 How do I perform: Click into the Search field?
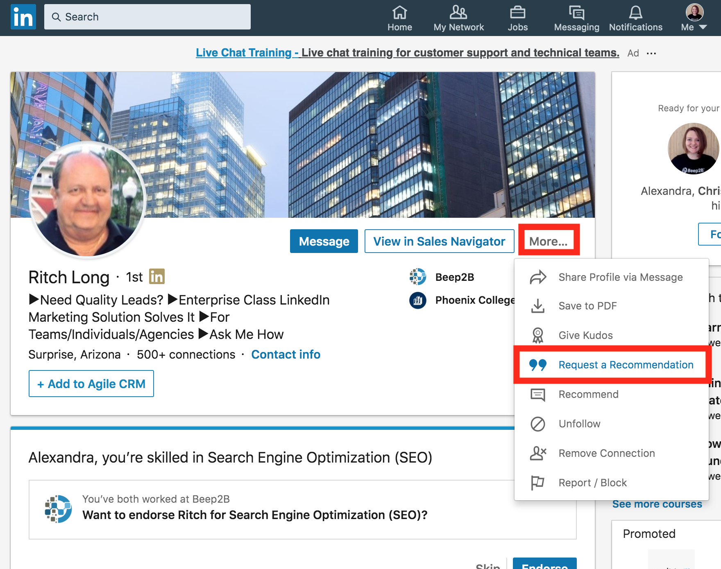pos(147,17)
